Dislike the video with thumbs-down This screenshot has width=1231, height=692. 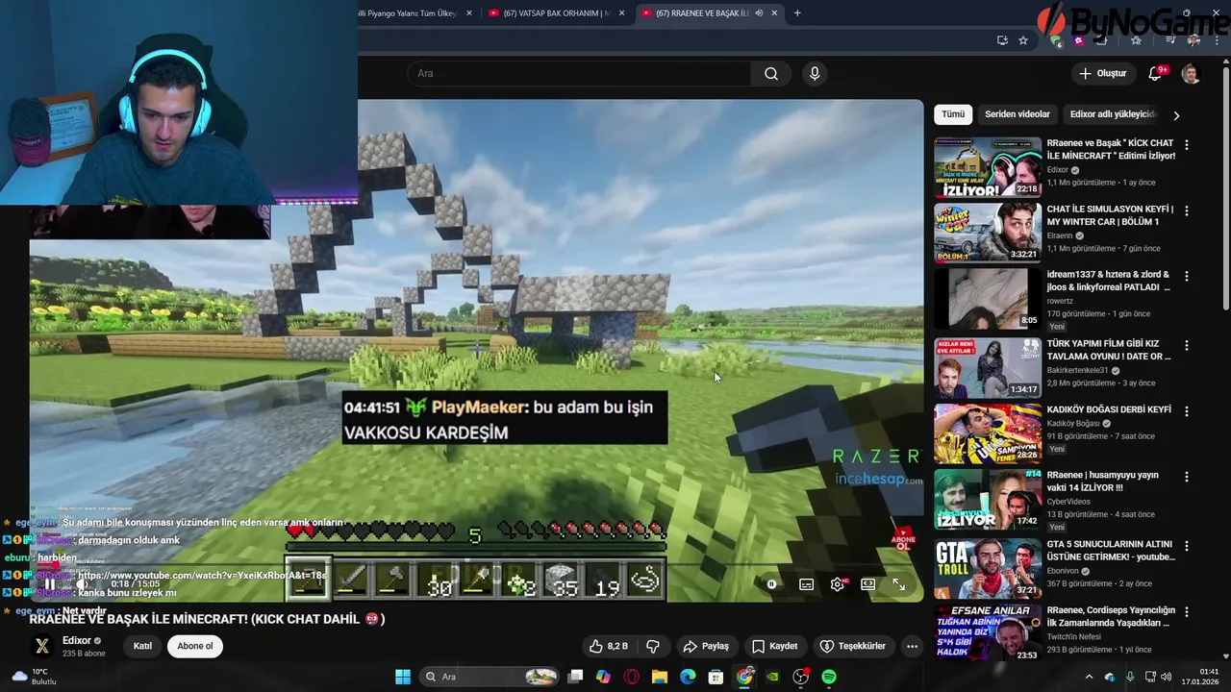[x=652, y=646]
